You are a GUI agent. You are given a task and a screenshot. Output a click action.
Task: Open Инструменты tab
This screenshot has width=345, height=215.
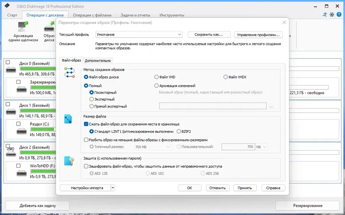tap(172, 15)
